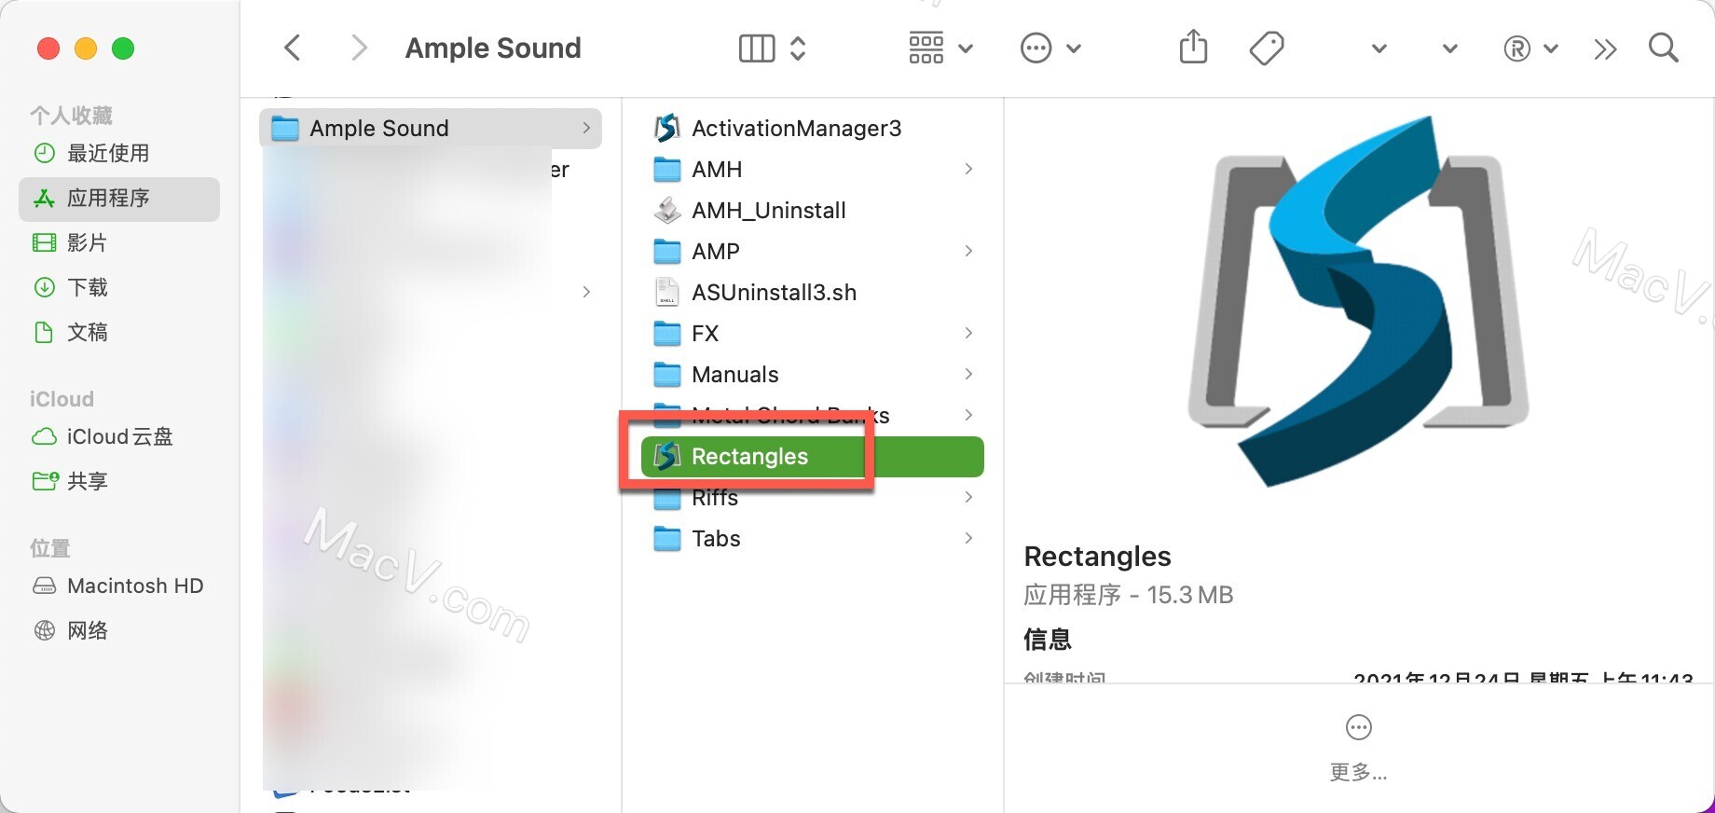Expand grouping options chevron

[x=966, y=48]
